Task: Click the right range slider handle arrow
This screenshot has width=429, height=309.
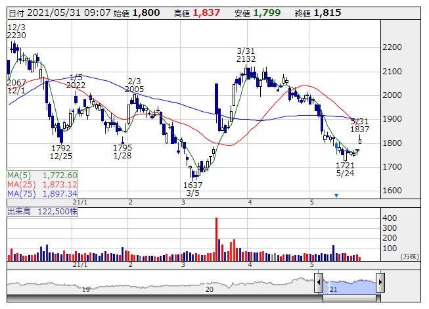Action: [380, 282]
